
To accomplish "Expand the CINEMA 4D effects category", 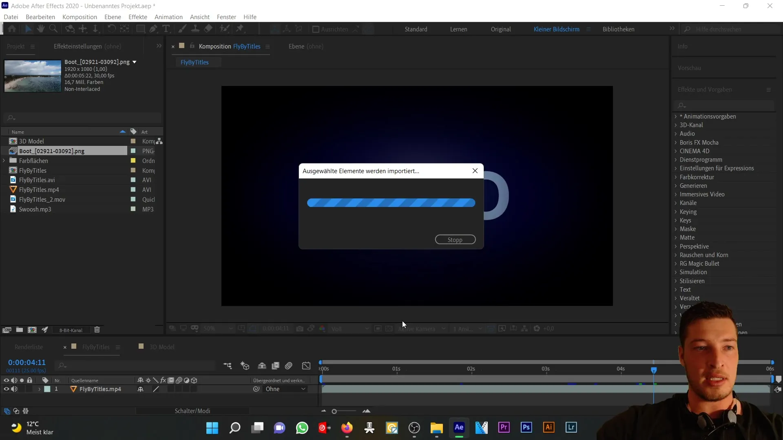I will pos(676,151).
